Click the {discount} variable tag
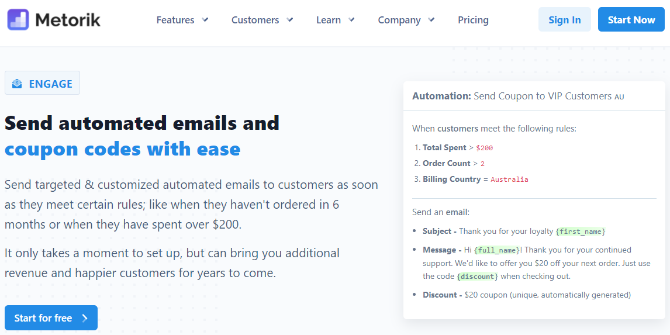670x335 pixels. point(477,277)
